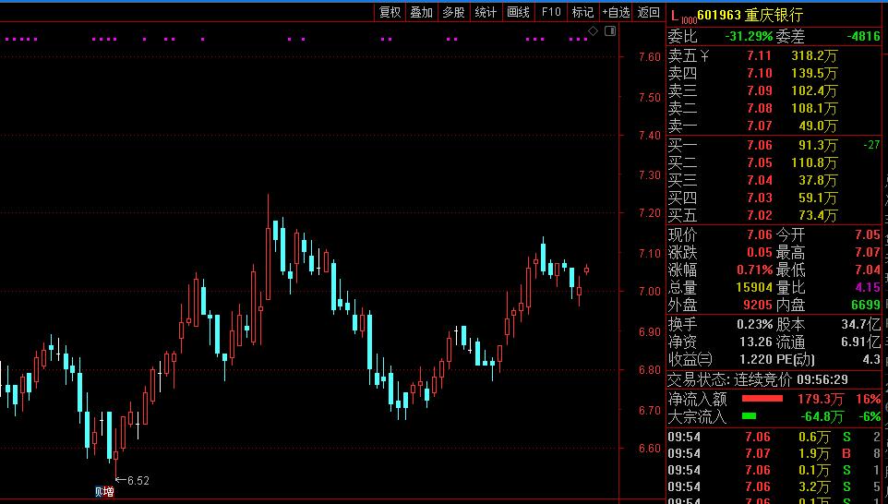
Task: Open the 叠加 overlay option
Action: (x=421, y=12)
